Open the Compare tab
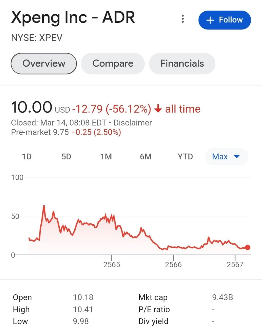Viewport: 262px width, 335px height. pos(113,63)
